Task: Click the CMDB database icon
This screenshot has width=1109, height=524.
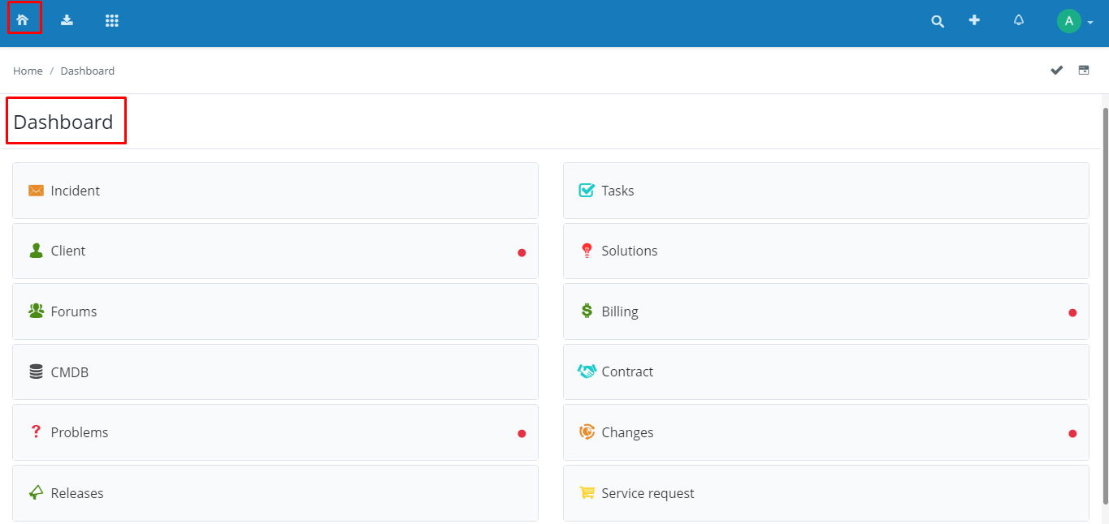Action: (x=36, y=372)
